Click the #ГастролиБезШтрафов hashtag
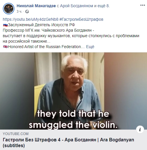This screenshot has height=150, width=147. tap(81, 19)
